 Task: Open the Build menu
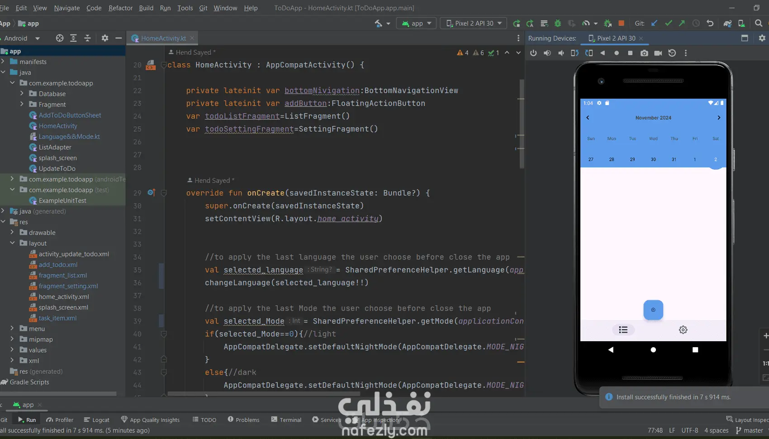146,8
